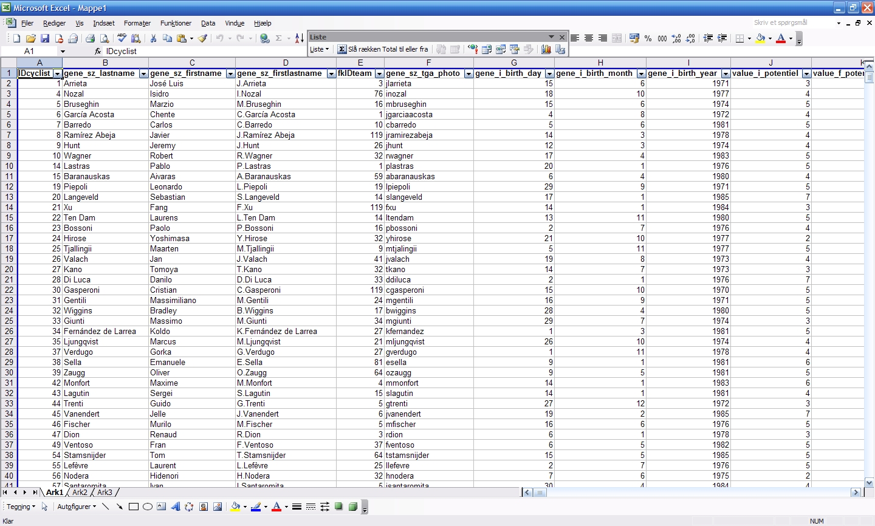
Task: Expand the Name Box dropdown
Action: point(62,52)
